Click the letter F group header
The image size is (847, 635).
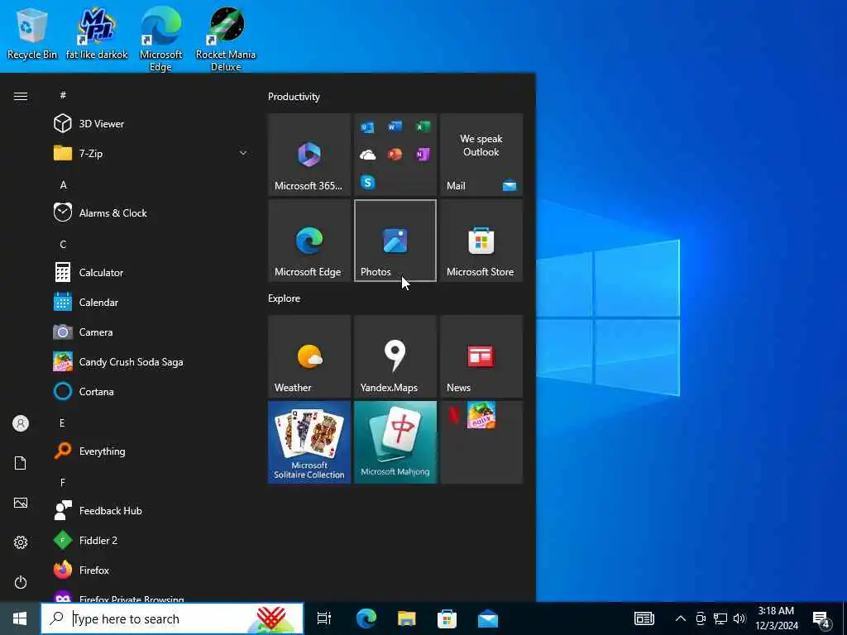(x=63, y=482)
